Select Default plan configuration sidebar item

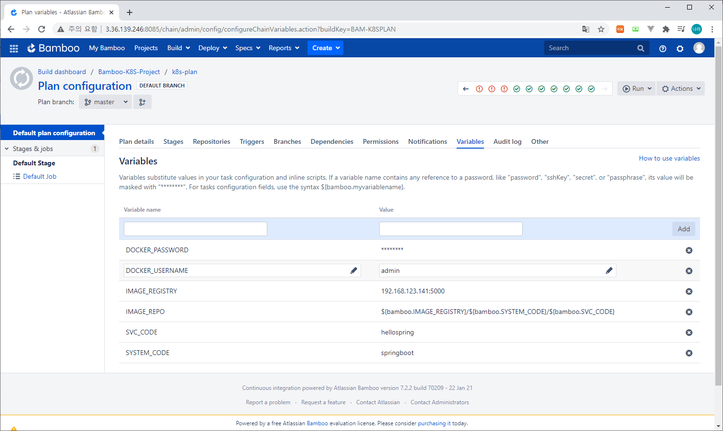click(x=52, y=133)
